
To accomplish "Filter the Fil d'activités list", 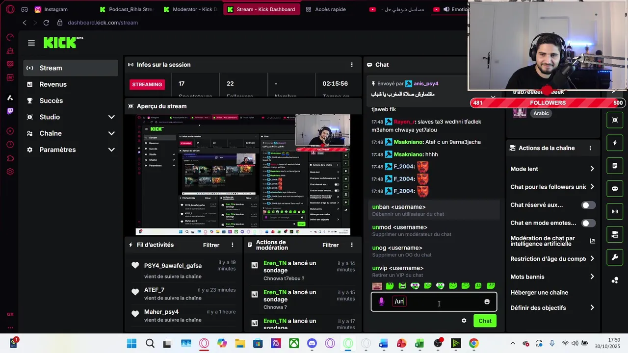I will point(211,245).
